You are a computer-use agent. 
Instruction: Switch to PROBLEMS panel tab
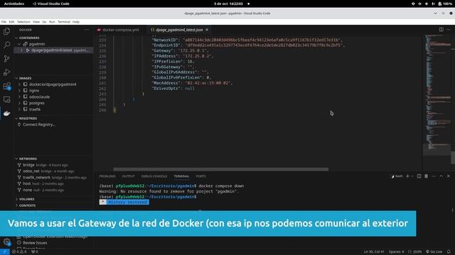(x=107, y=176)
